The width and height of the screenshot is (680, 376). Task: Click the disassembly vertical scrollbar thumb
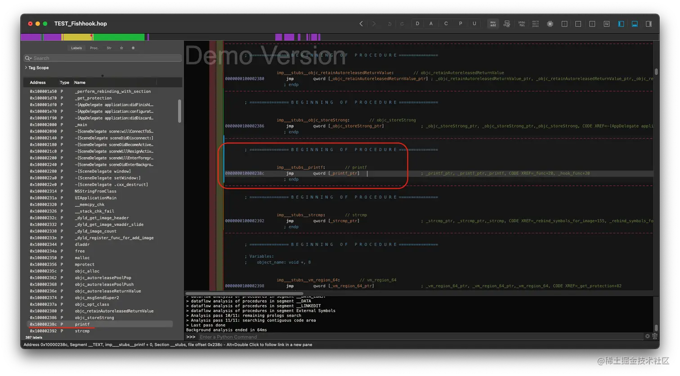[x=656, y=72]
